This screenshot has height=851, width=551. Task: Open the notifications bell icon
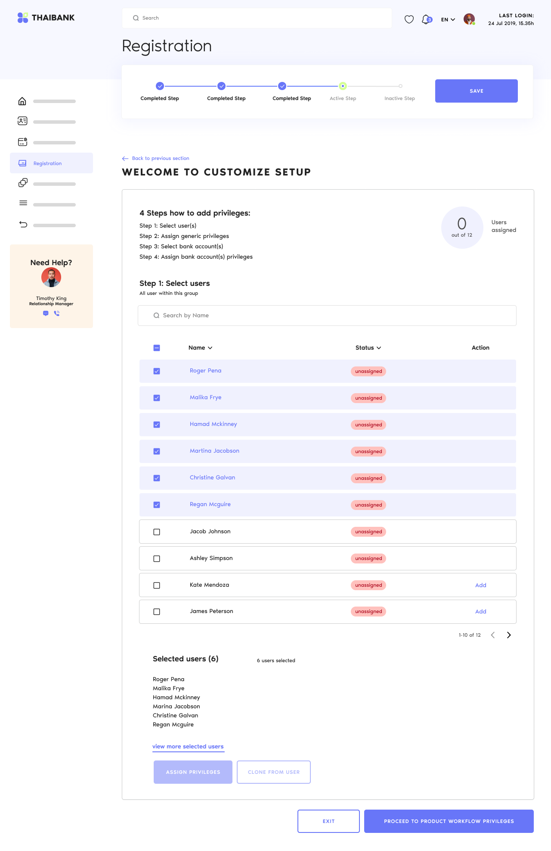pos(426,19)
